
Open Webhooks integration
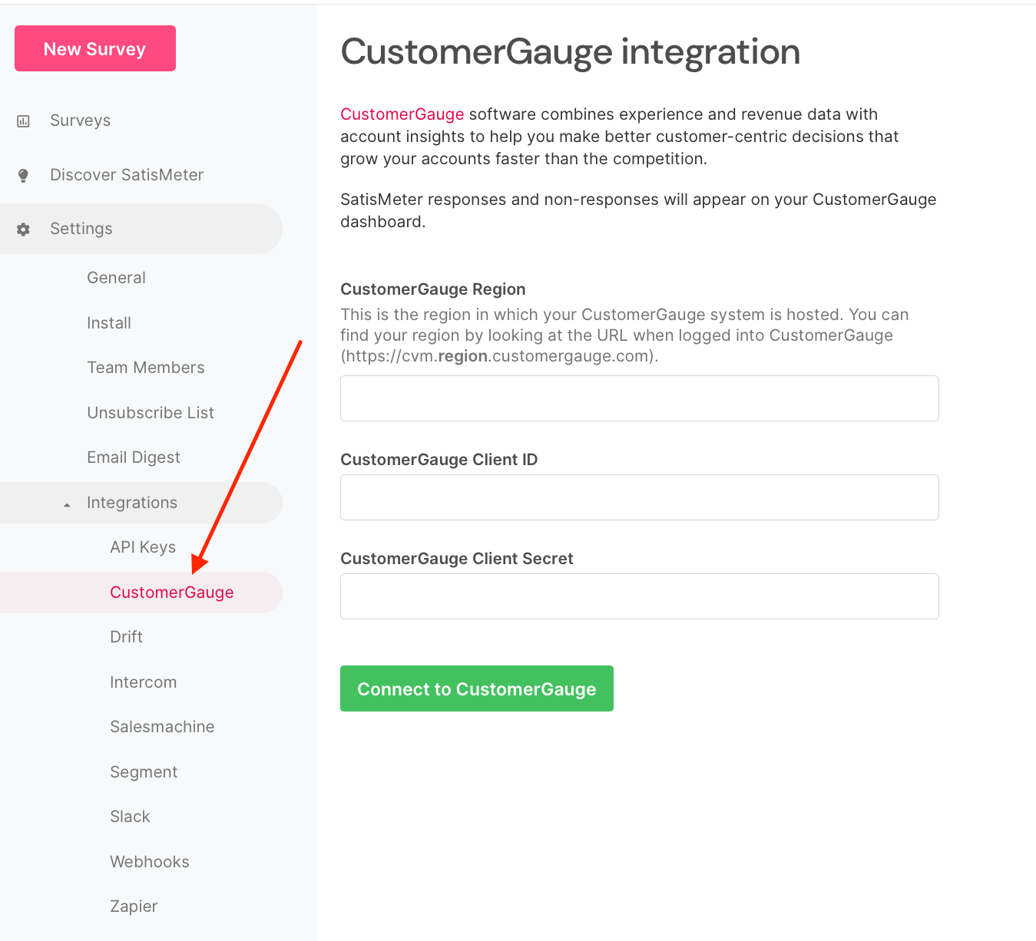click(150, 862)
